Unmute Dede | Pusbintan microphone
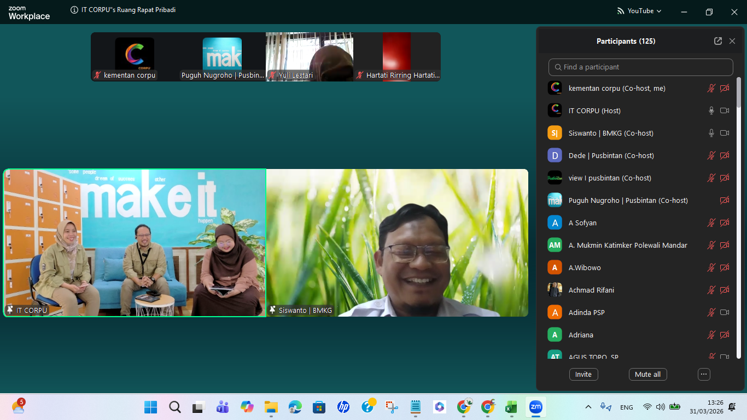This screenshot has width=747, height=420. tap(711, 155)
